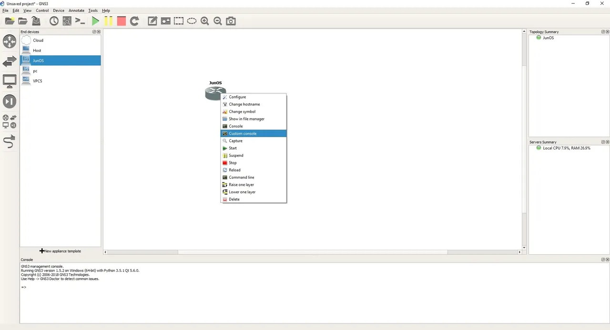Take a screenshot with camera icon

(231, 21)
